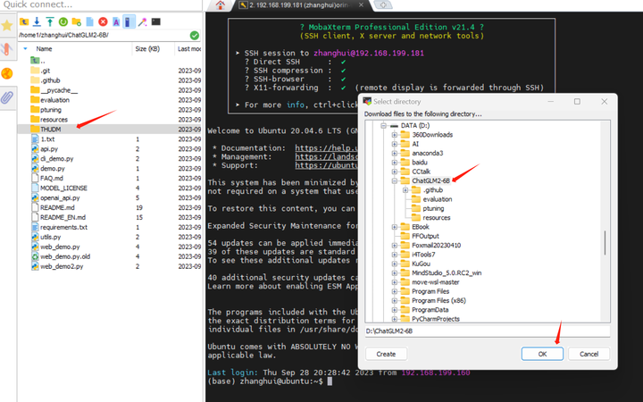Image resolution: width=643 pixels, height=402 pixels.
Task: Maximize the Select directory dialog
Action: coord(577,101)
